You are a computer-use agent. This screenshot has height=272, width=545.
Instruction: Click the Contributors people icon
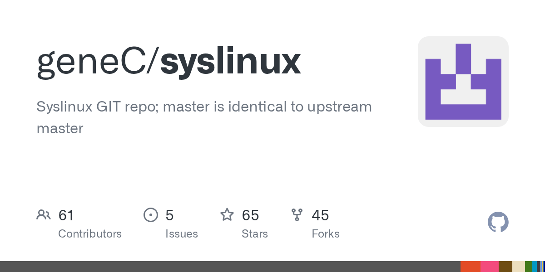pos(44,215)
